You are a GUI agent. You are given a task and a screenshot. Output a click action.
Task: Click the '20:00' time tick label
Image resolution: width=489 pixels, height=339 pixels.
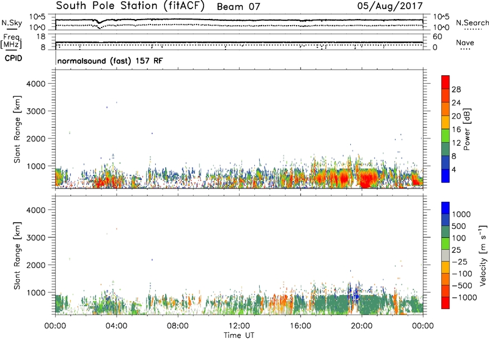point(361,326)
